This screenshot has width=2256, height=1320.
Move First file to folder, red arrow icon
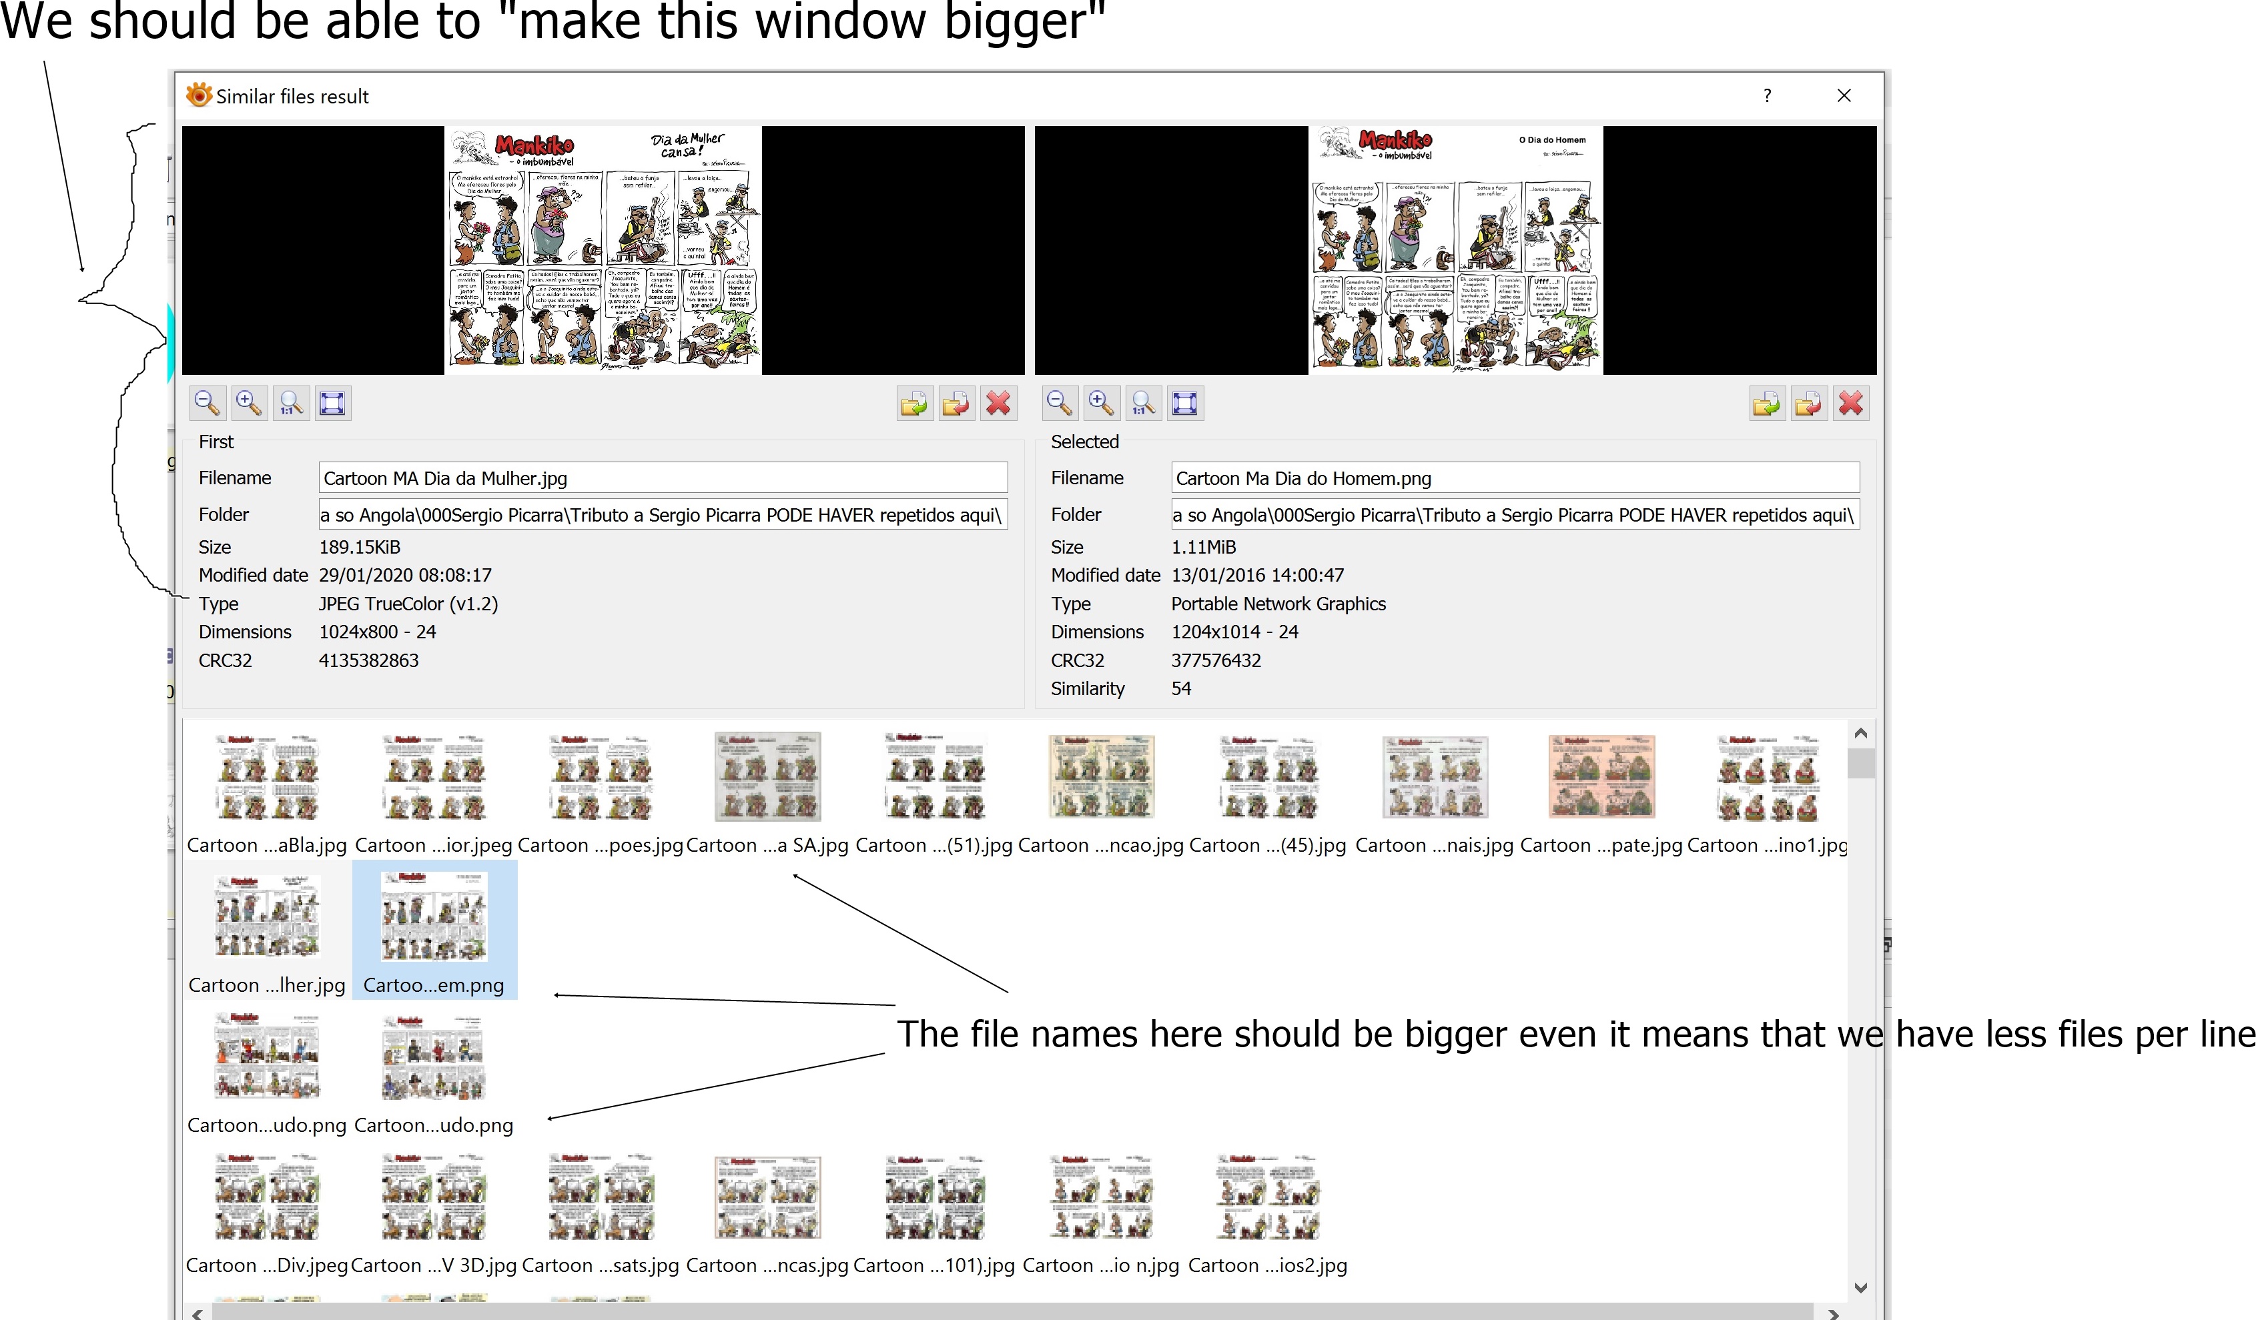956,404
